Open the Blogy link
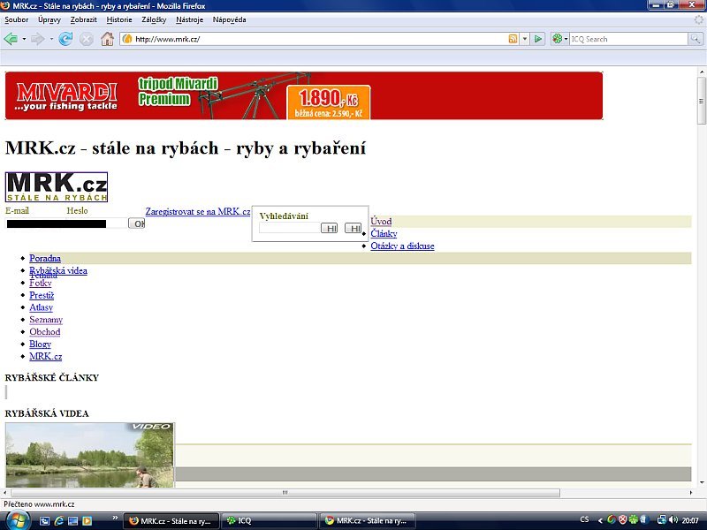This screenshot has height=530, width=707. 40,344
